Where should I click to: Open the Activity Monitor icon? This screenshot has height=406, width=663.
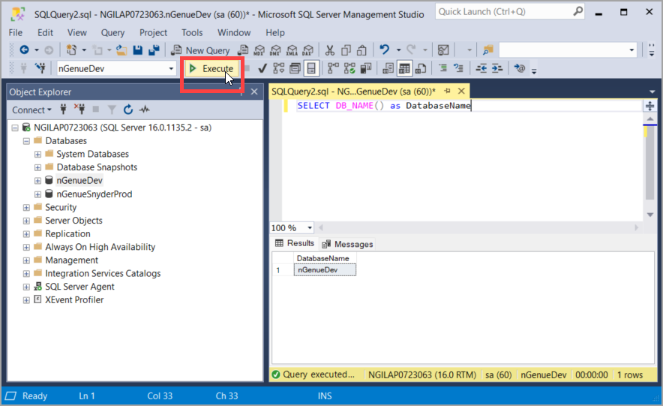(443, 50)
